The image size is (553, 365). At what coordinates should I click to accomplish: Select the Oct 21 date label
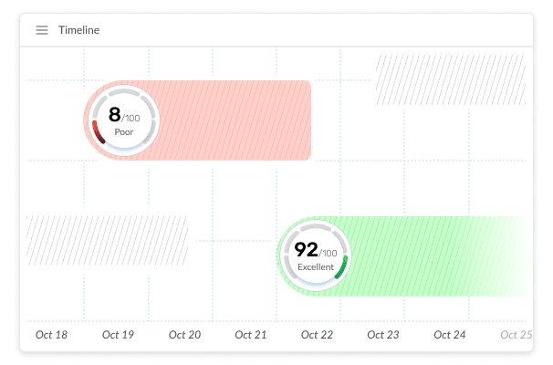251,335
